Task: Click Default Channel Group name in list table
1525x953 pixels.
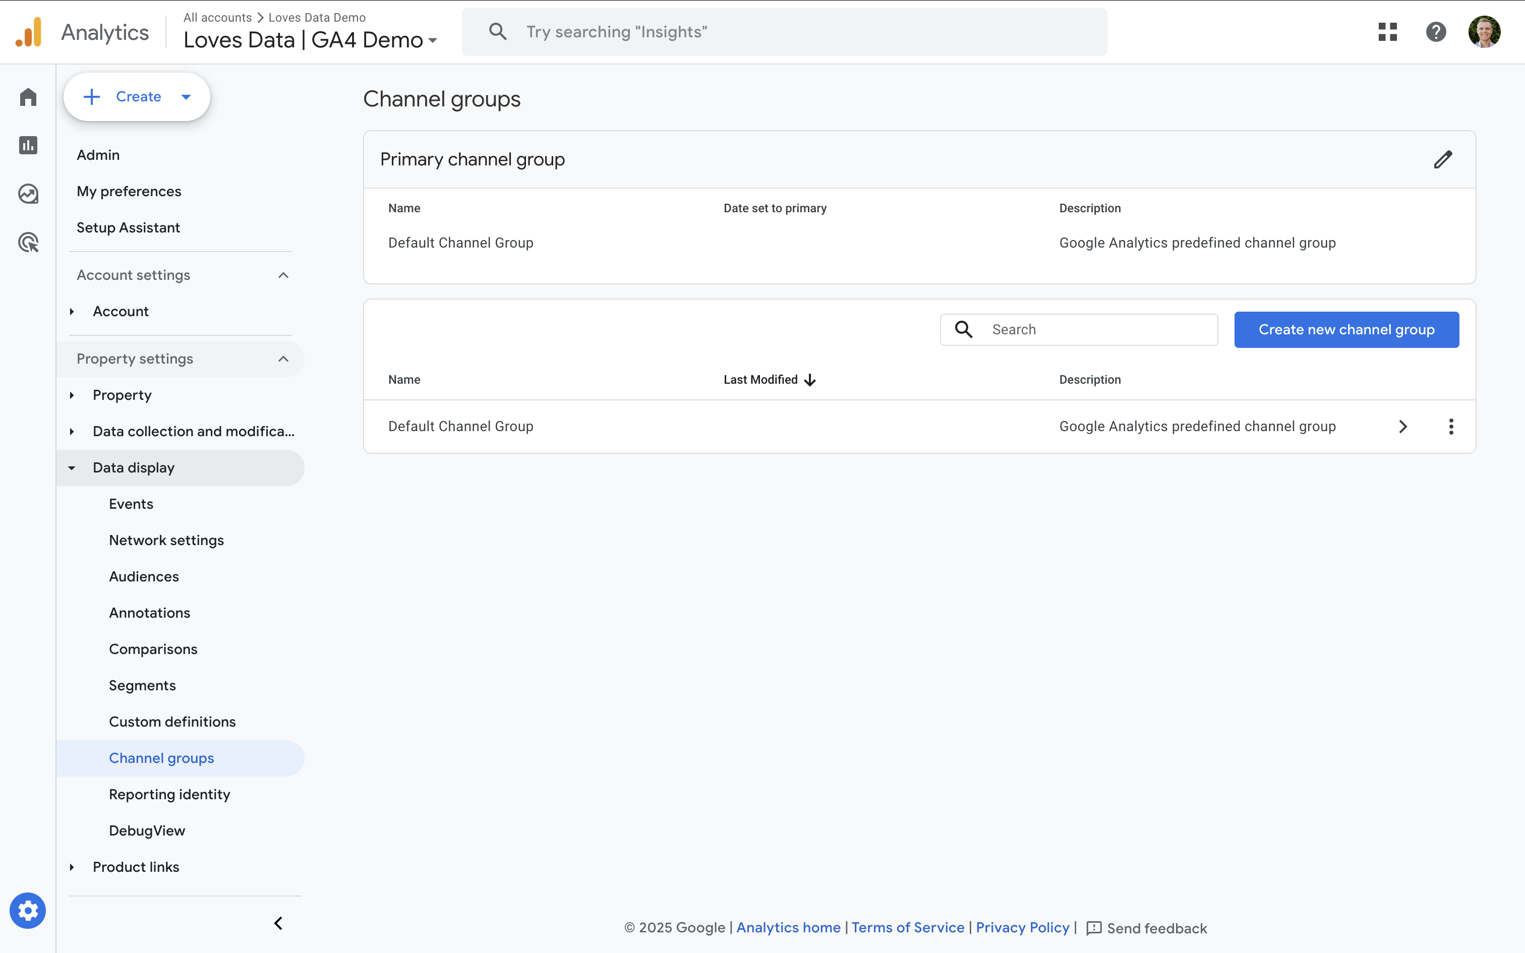Action: [460, 427]
